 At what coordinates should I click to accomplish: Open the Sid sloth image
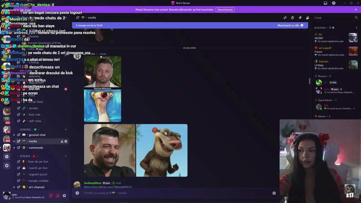point(103,106)
